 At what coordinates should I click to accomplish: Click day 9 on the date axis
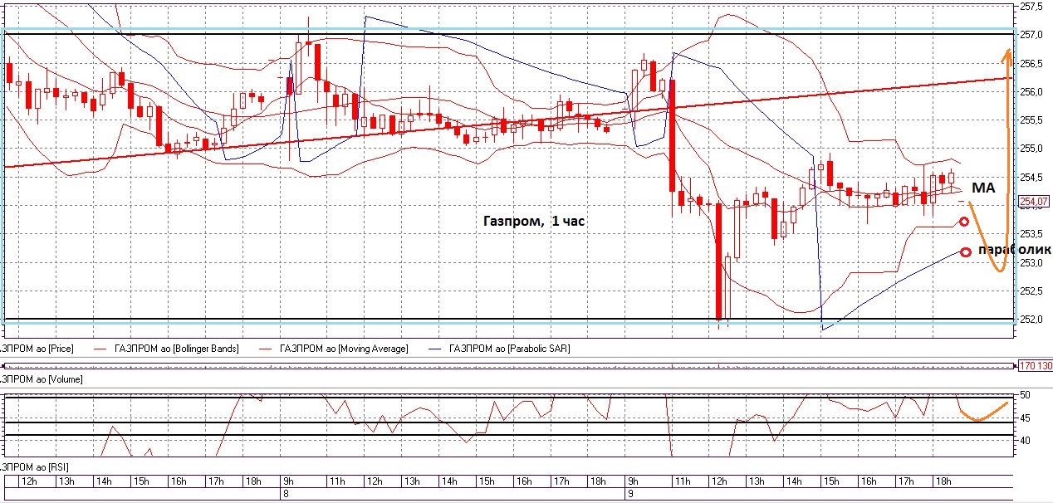[x=632, y=493]
